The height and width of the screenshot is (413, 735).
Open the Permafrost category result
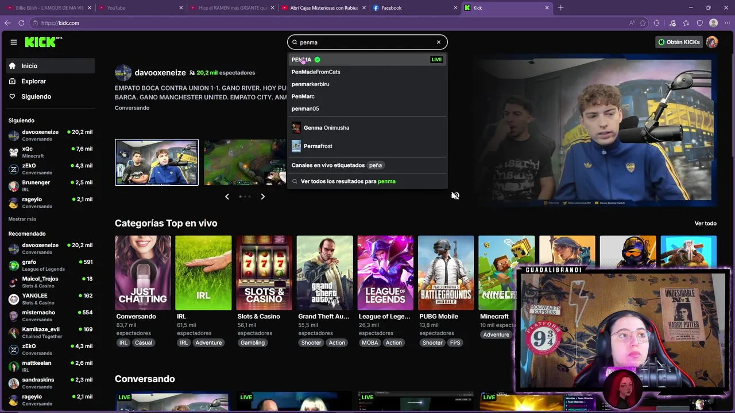click(x=367, y=146)
